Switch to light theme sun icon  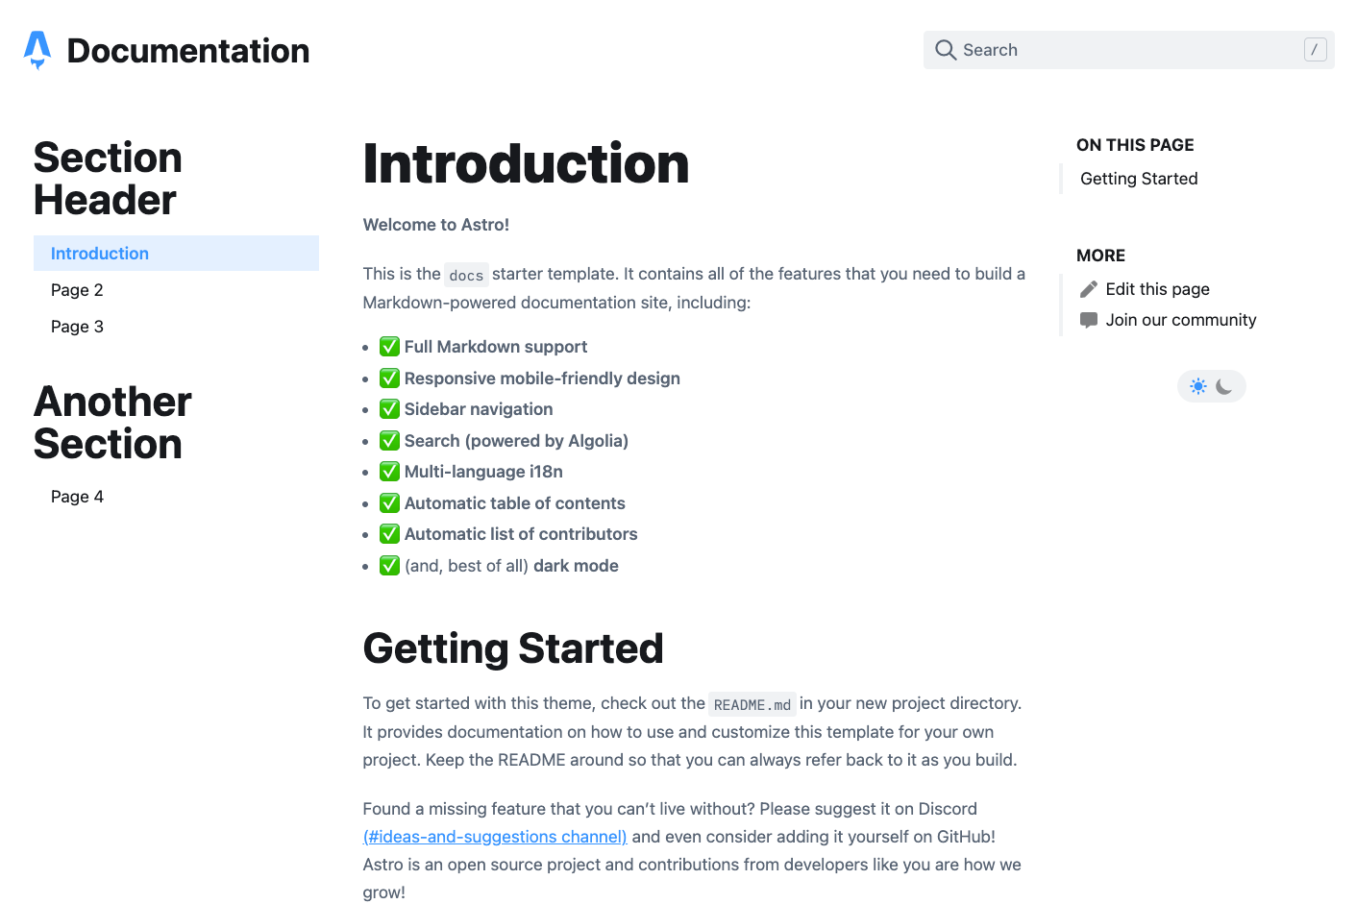point(1198,386)
